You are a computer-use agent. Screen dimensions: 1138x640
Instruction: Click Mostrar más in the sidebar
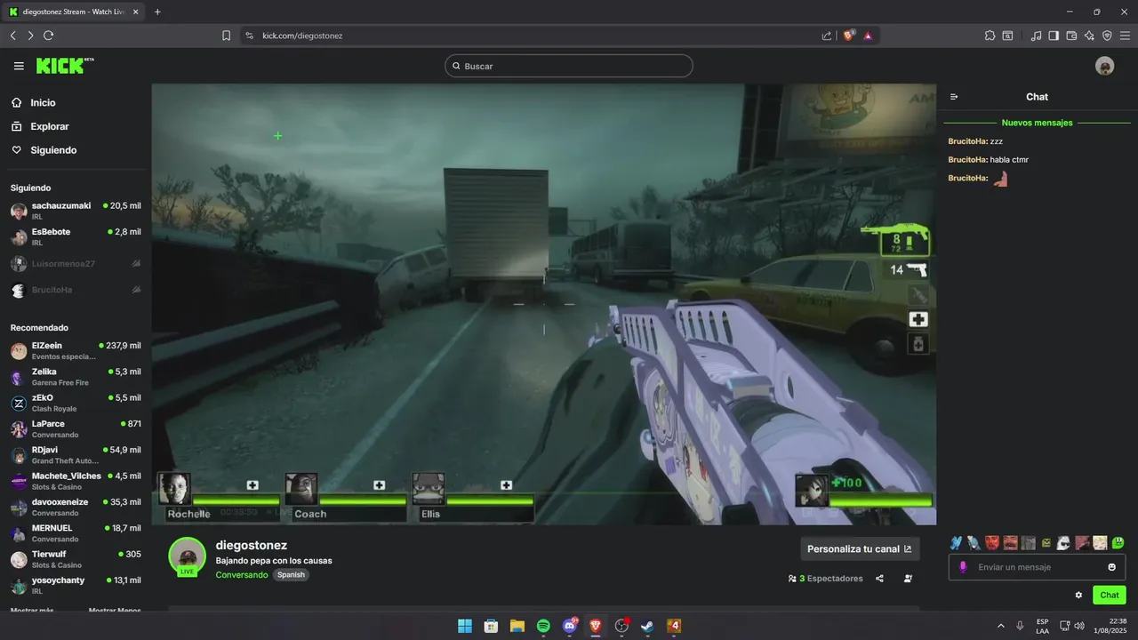32,611
